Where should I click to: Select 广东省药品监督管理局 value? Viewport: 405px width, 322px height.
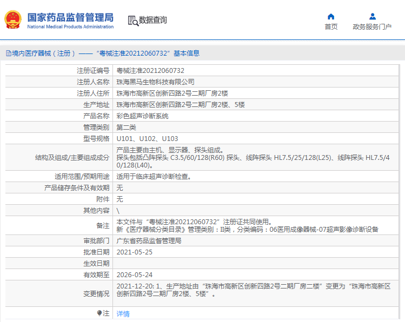click(149, 241)
